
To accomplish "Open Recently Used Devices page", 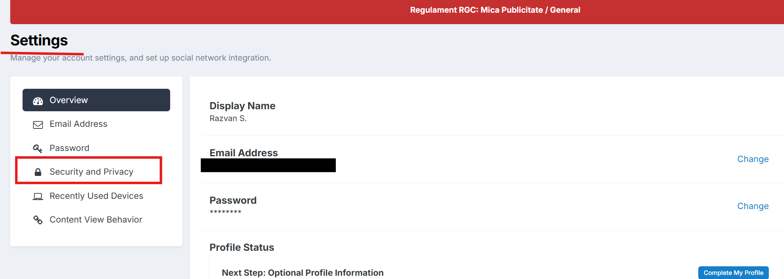I will [x=96, y=196].
